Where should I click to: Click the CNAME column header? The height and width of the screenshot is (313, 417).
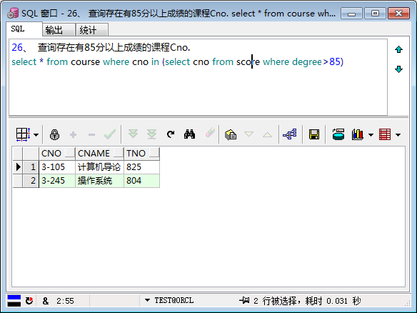[99, 154]
